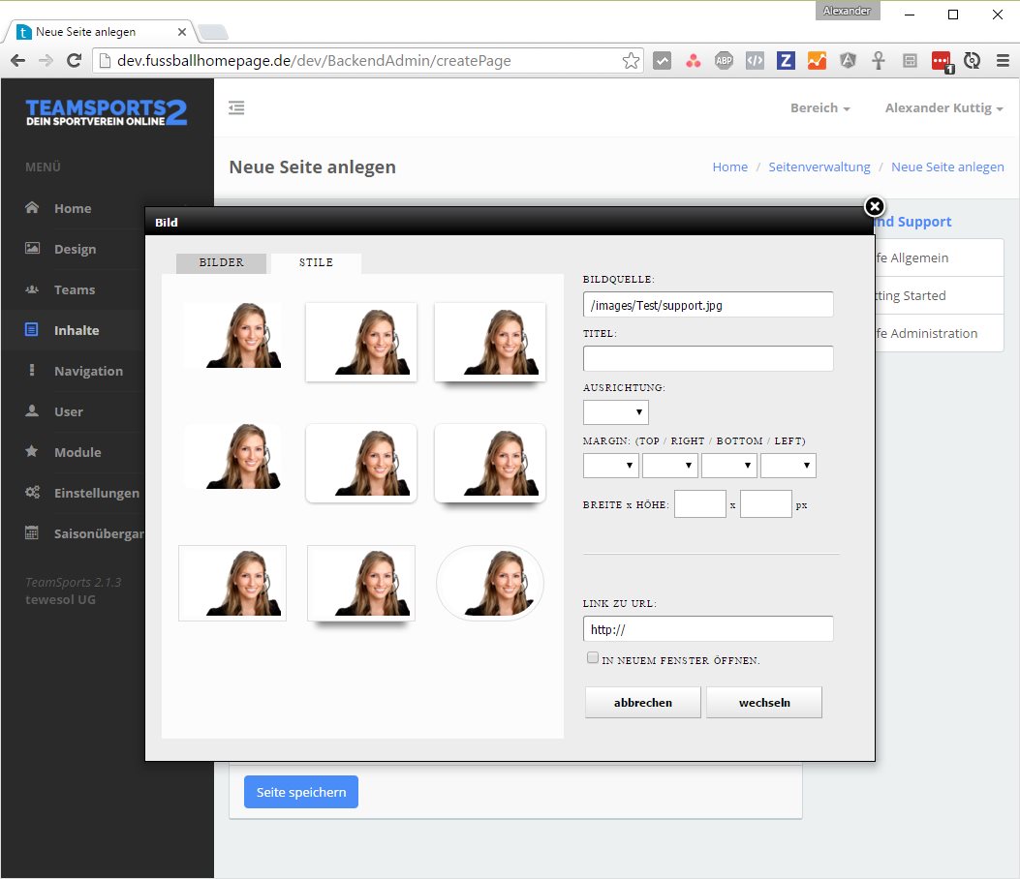Close the Bild dialog with X icon
This screenshot has width=1020, height=879.
click(874, 206)
